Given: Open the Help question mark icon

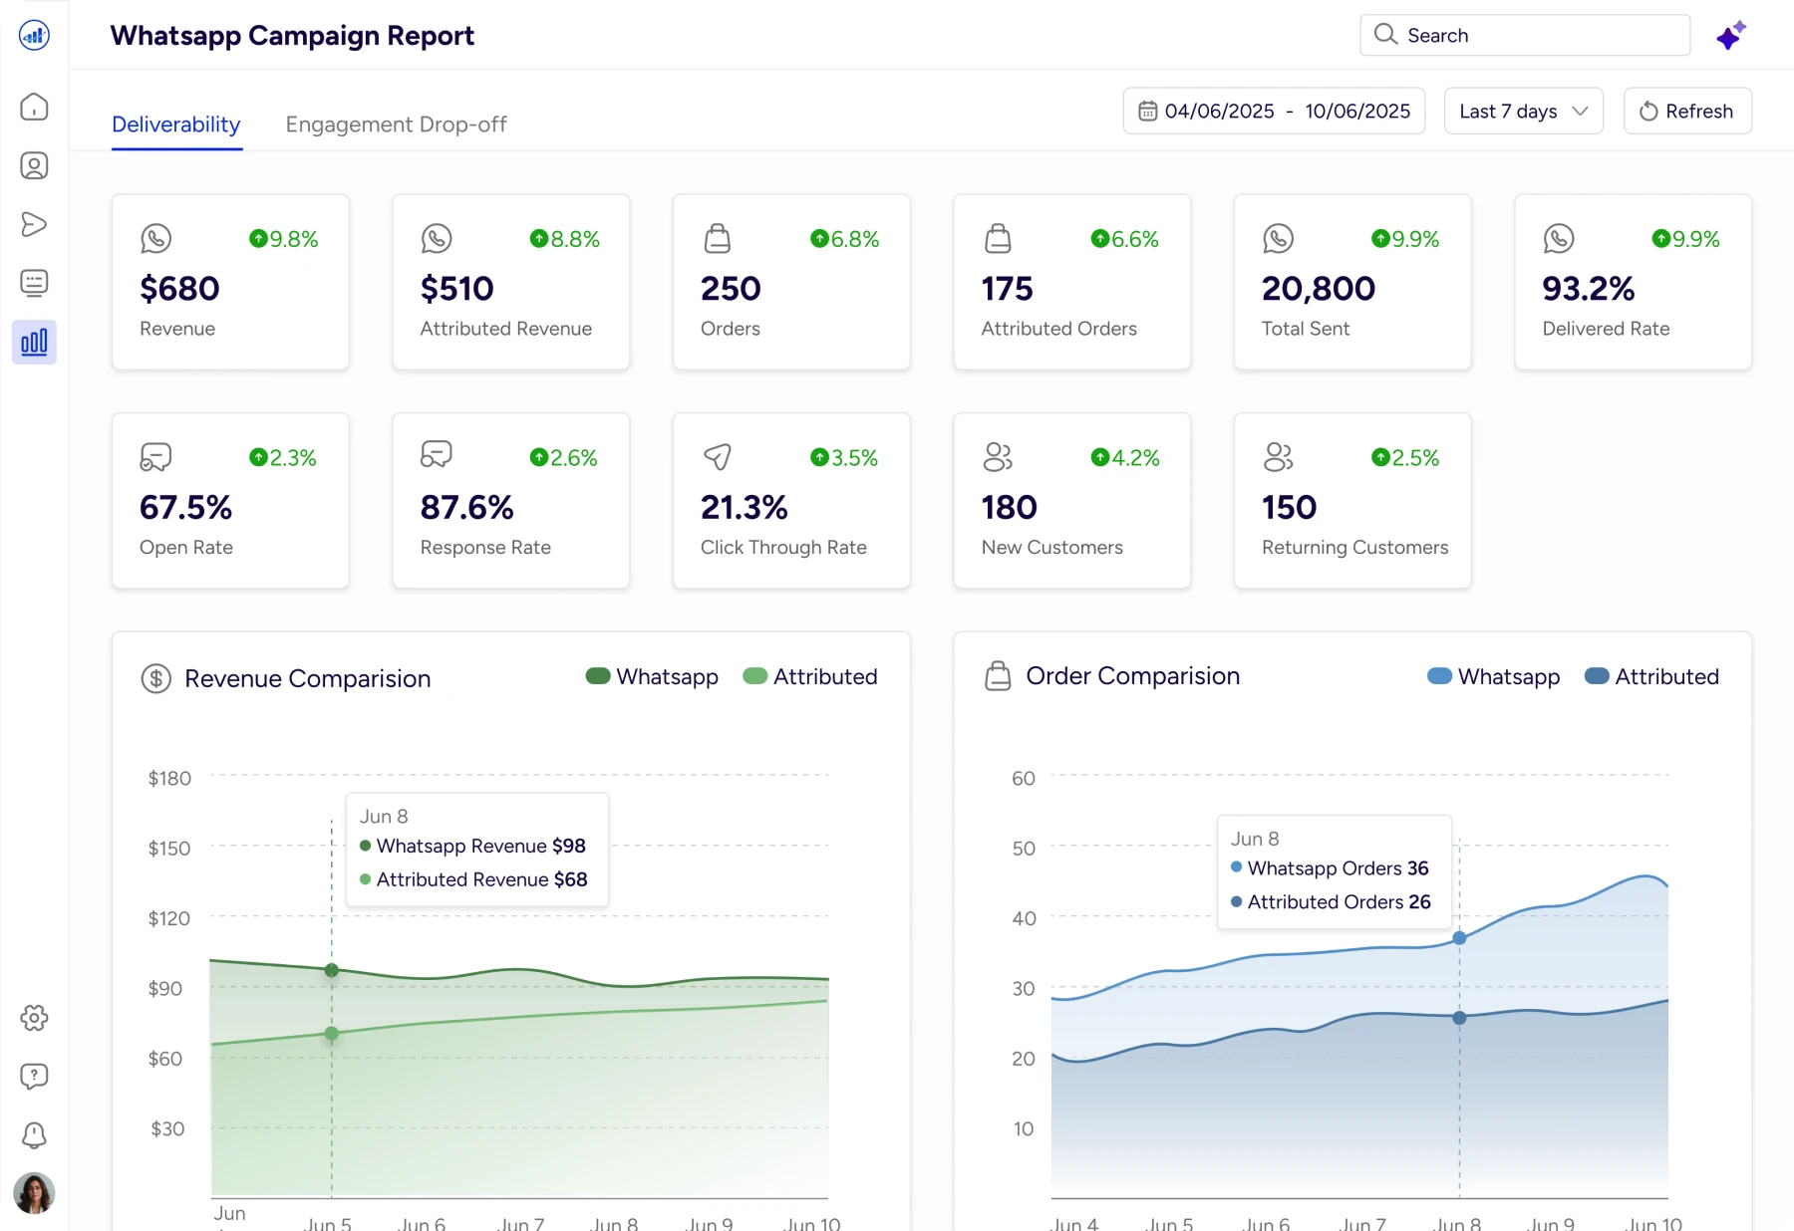Looking at the screenshot, I should [34, 1077].
